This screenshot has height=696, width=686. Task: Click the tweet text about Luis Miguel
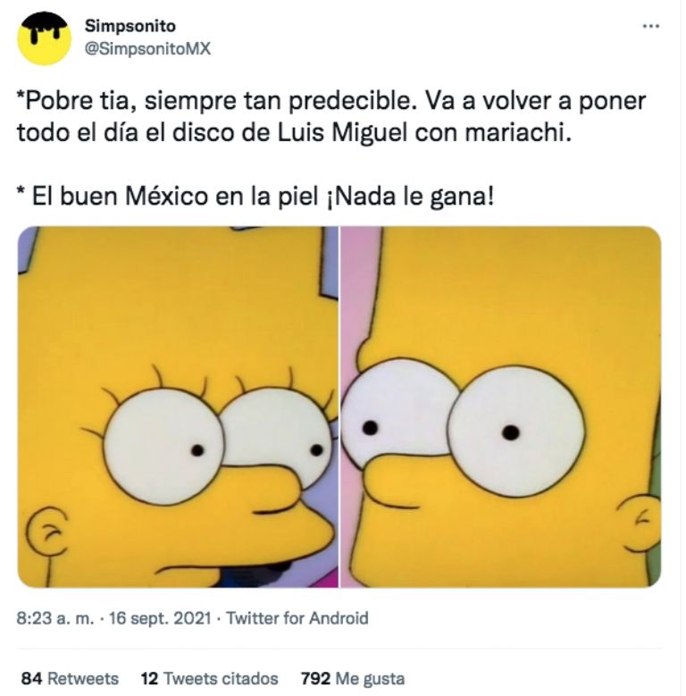pyautogui.click(x=331, y=116)
